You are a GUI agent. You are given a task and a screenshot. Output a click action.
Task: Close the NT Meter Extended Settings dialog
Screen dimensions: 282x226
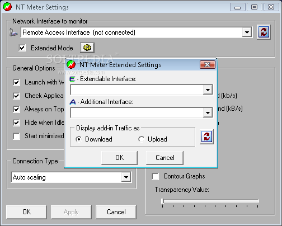[208, 65]
